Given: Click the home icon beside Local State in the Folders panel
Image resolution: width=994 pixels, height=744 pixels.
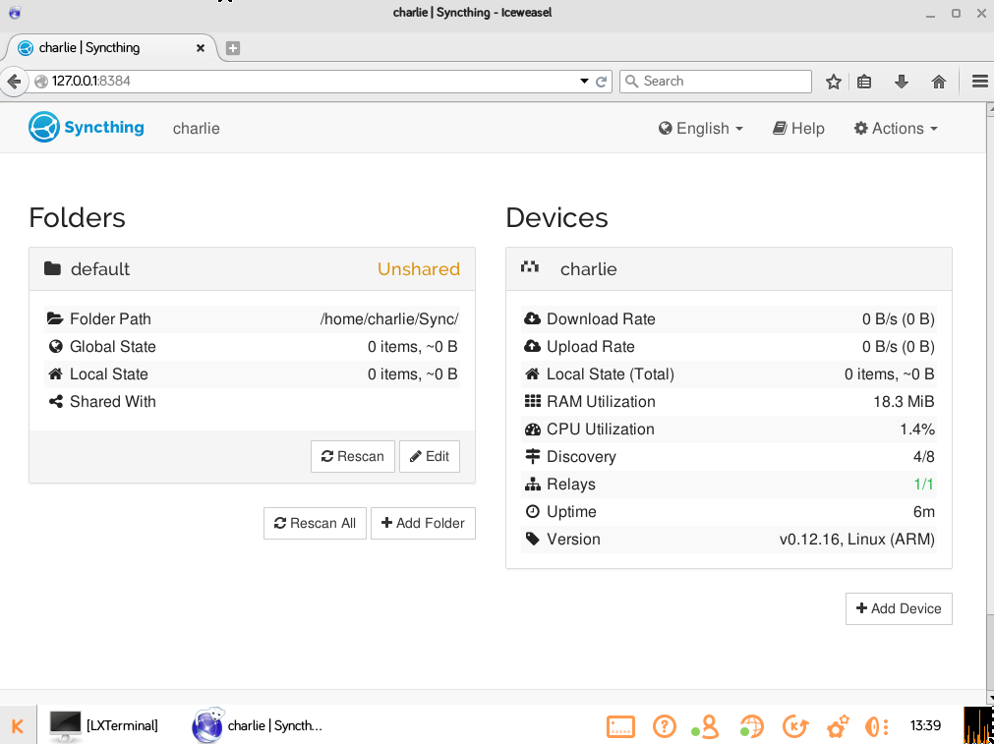Looking at the screenshot, I should [x=56, y=373].
